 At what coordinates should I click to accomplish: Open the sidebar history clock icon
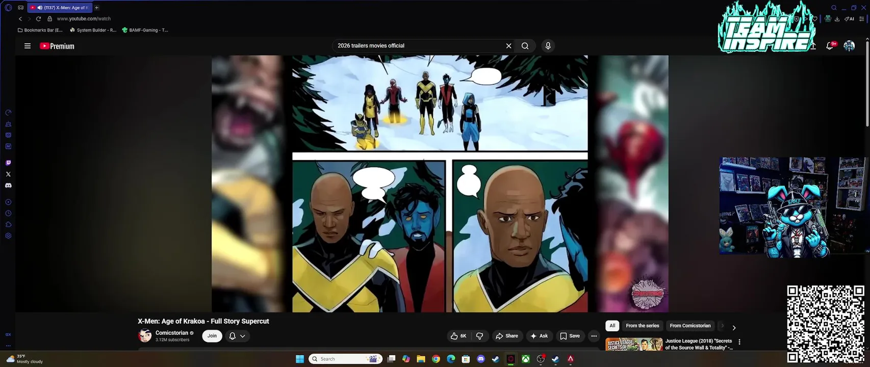pyautogui.click(x=8, y=214)
